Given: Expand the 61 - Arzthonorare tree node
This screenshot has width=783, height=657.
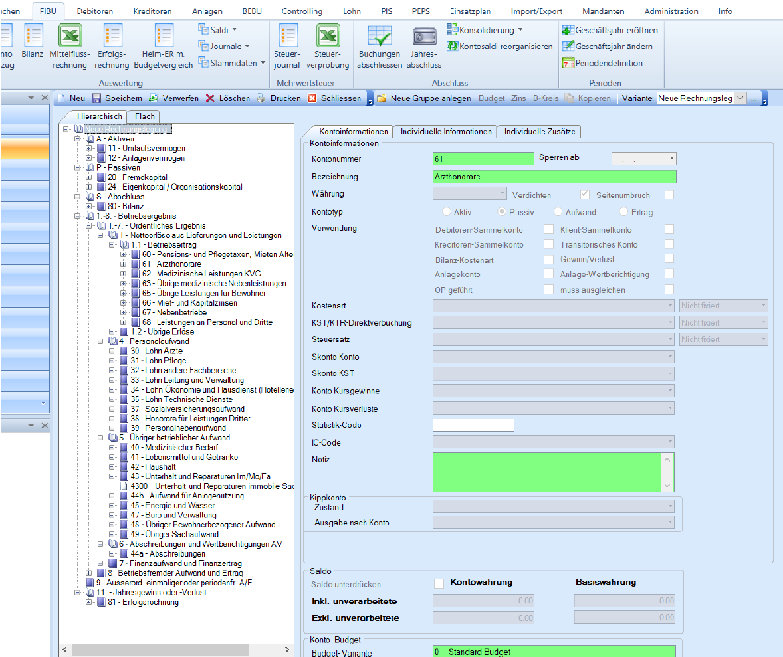Looking at the screenshot, I should tap(124, 264).
